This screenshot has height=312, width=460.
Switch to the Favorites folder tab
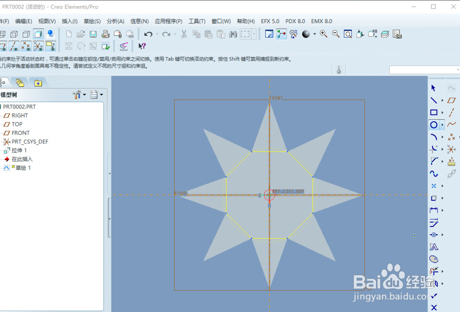(38, 83)
